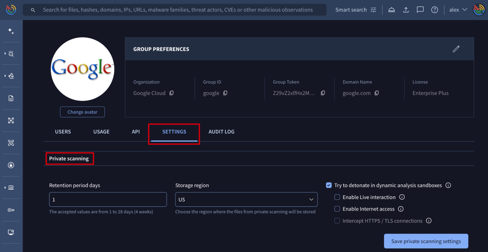Expand the bug-magnifier sidebar section arrow
The width and height of the screenshot is (488, 252).
[5, 53]
